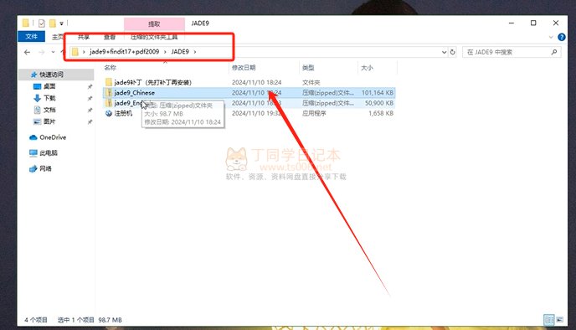Viewport: 576px width, 330px height.
Task: Switch to large icons view
Action: click(x=559, y=320)
